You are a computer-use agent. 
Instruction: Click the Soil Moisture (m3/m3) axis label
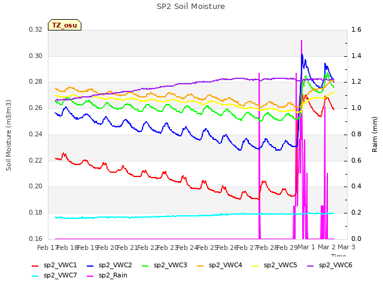click(x=8, y=135)
